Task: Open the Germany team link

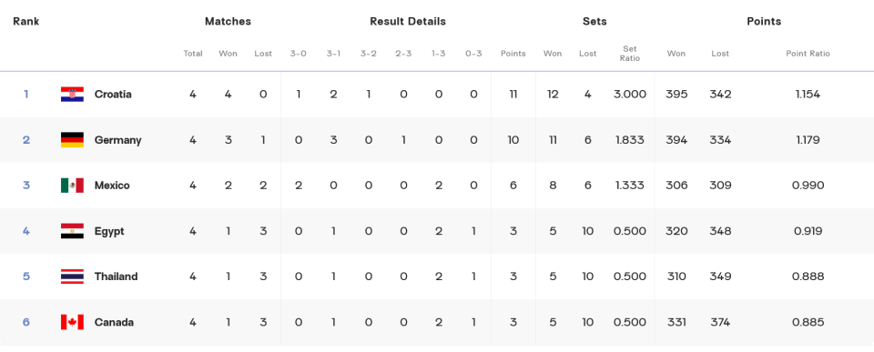Action: 117,140
